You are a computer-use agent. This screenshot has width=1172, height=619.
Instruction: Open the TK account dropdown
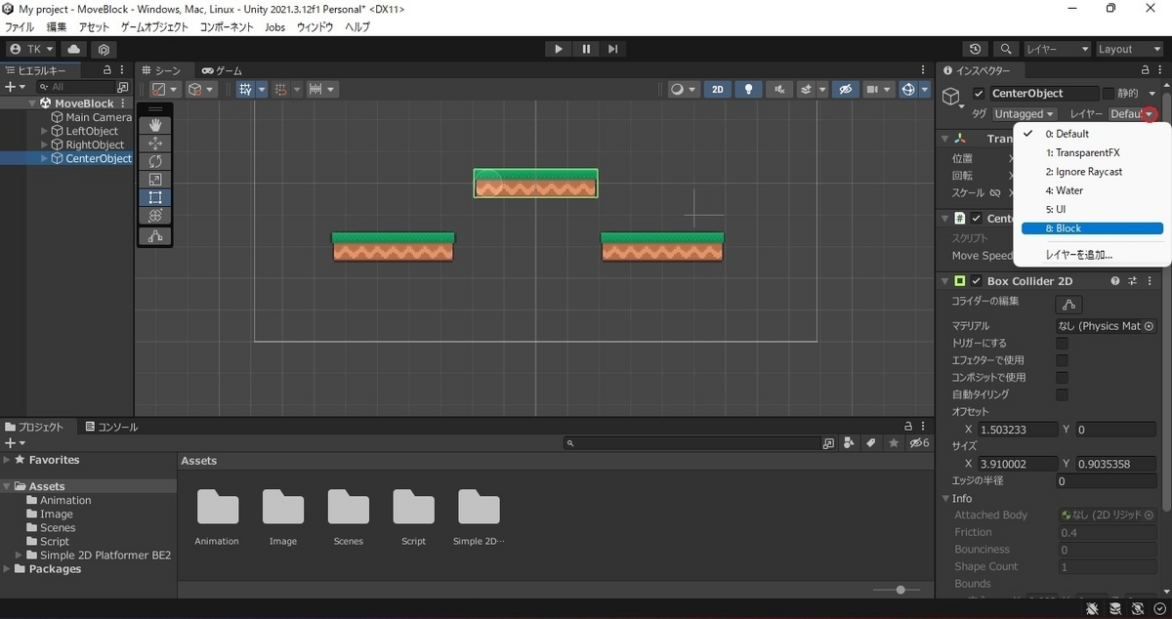point(32,49)
